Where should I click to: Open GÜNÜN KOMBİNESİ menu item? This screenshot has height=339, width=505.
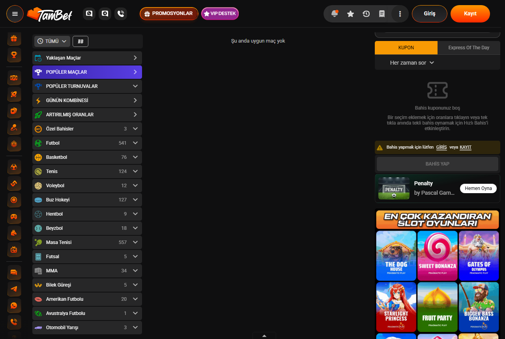click(87, 101)
